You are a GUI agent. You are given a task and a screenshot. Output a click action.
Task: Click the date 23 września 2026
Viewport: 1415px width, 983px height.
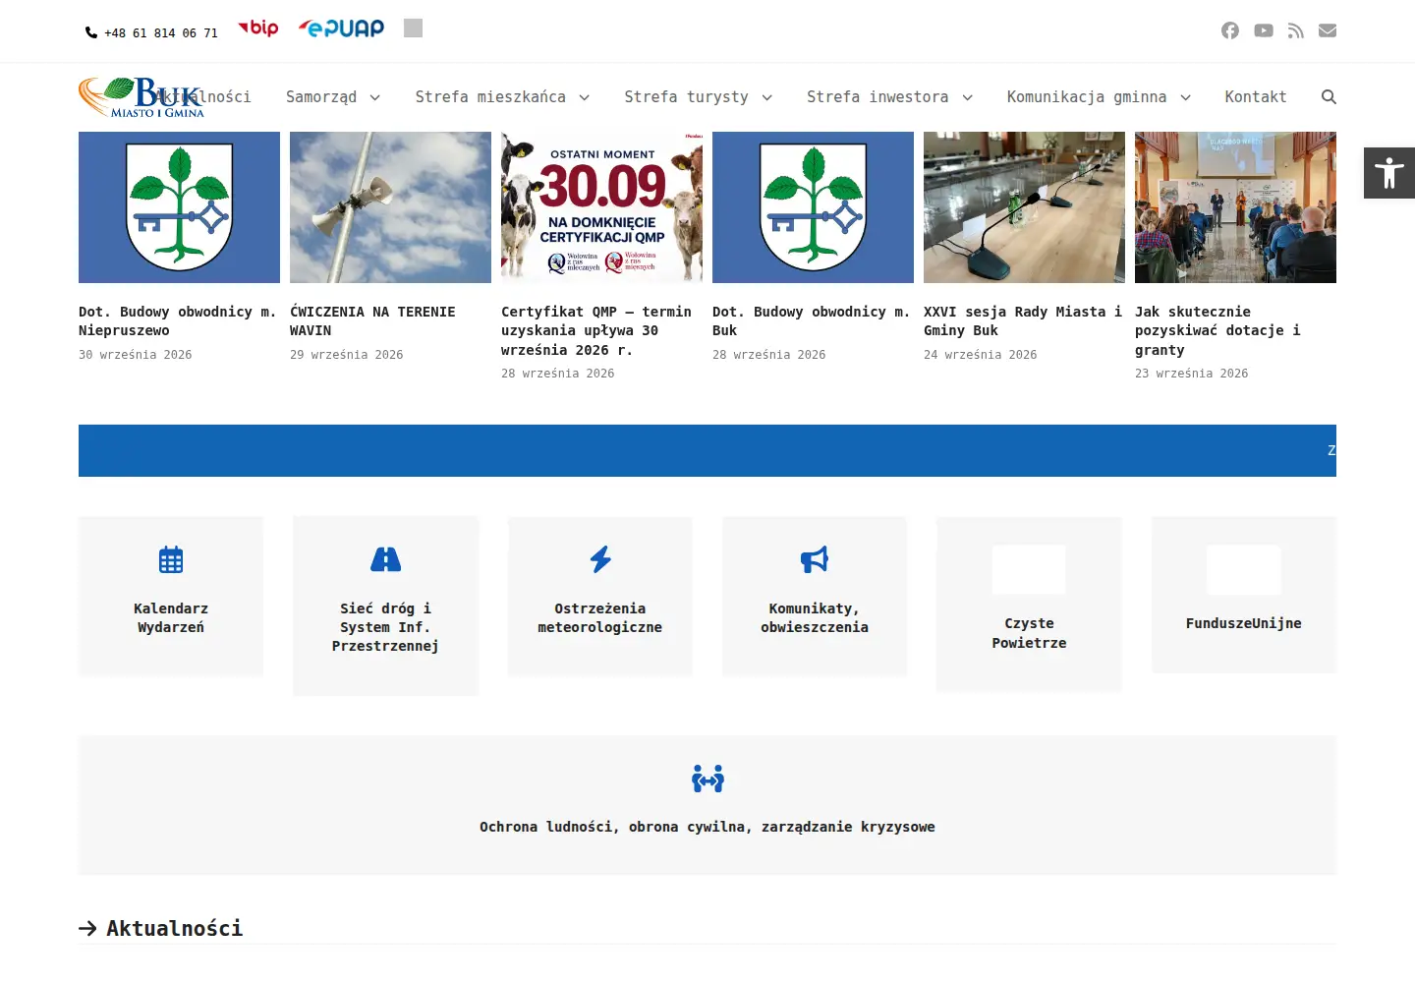click(x=1192, y=374)
